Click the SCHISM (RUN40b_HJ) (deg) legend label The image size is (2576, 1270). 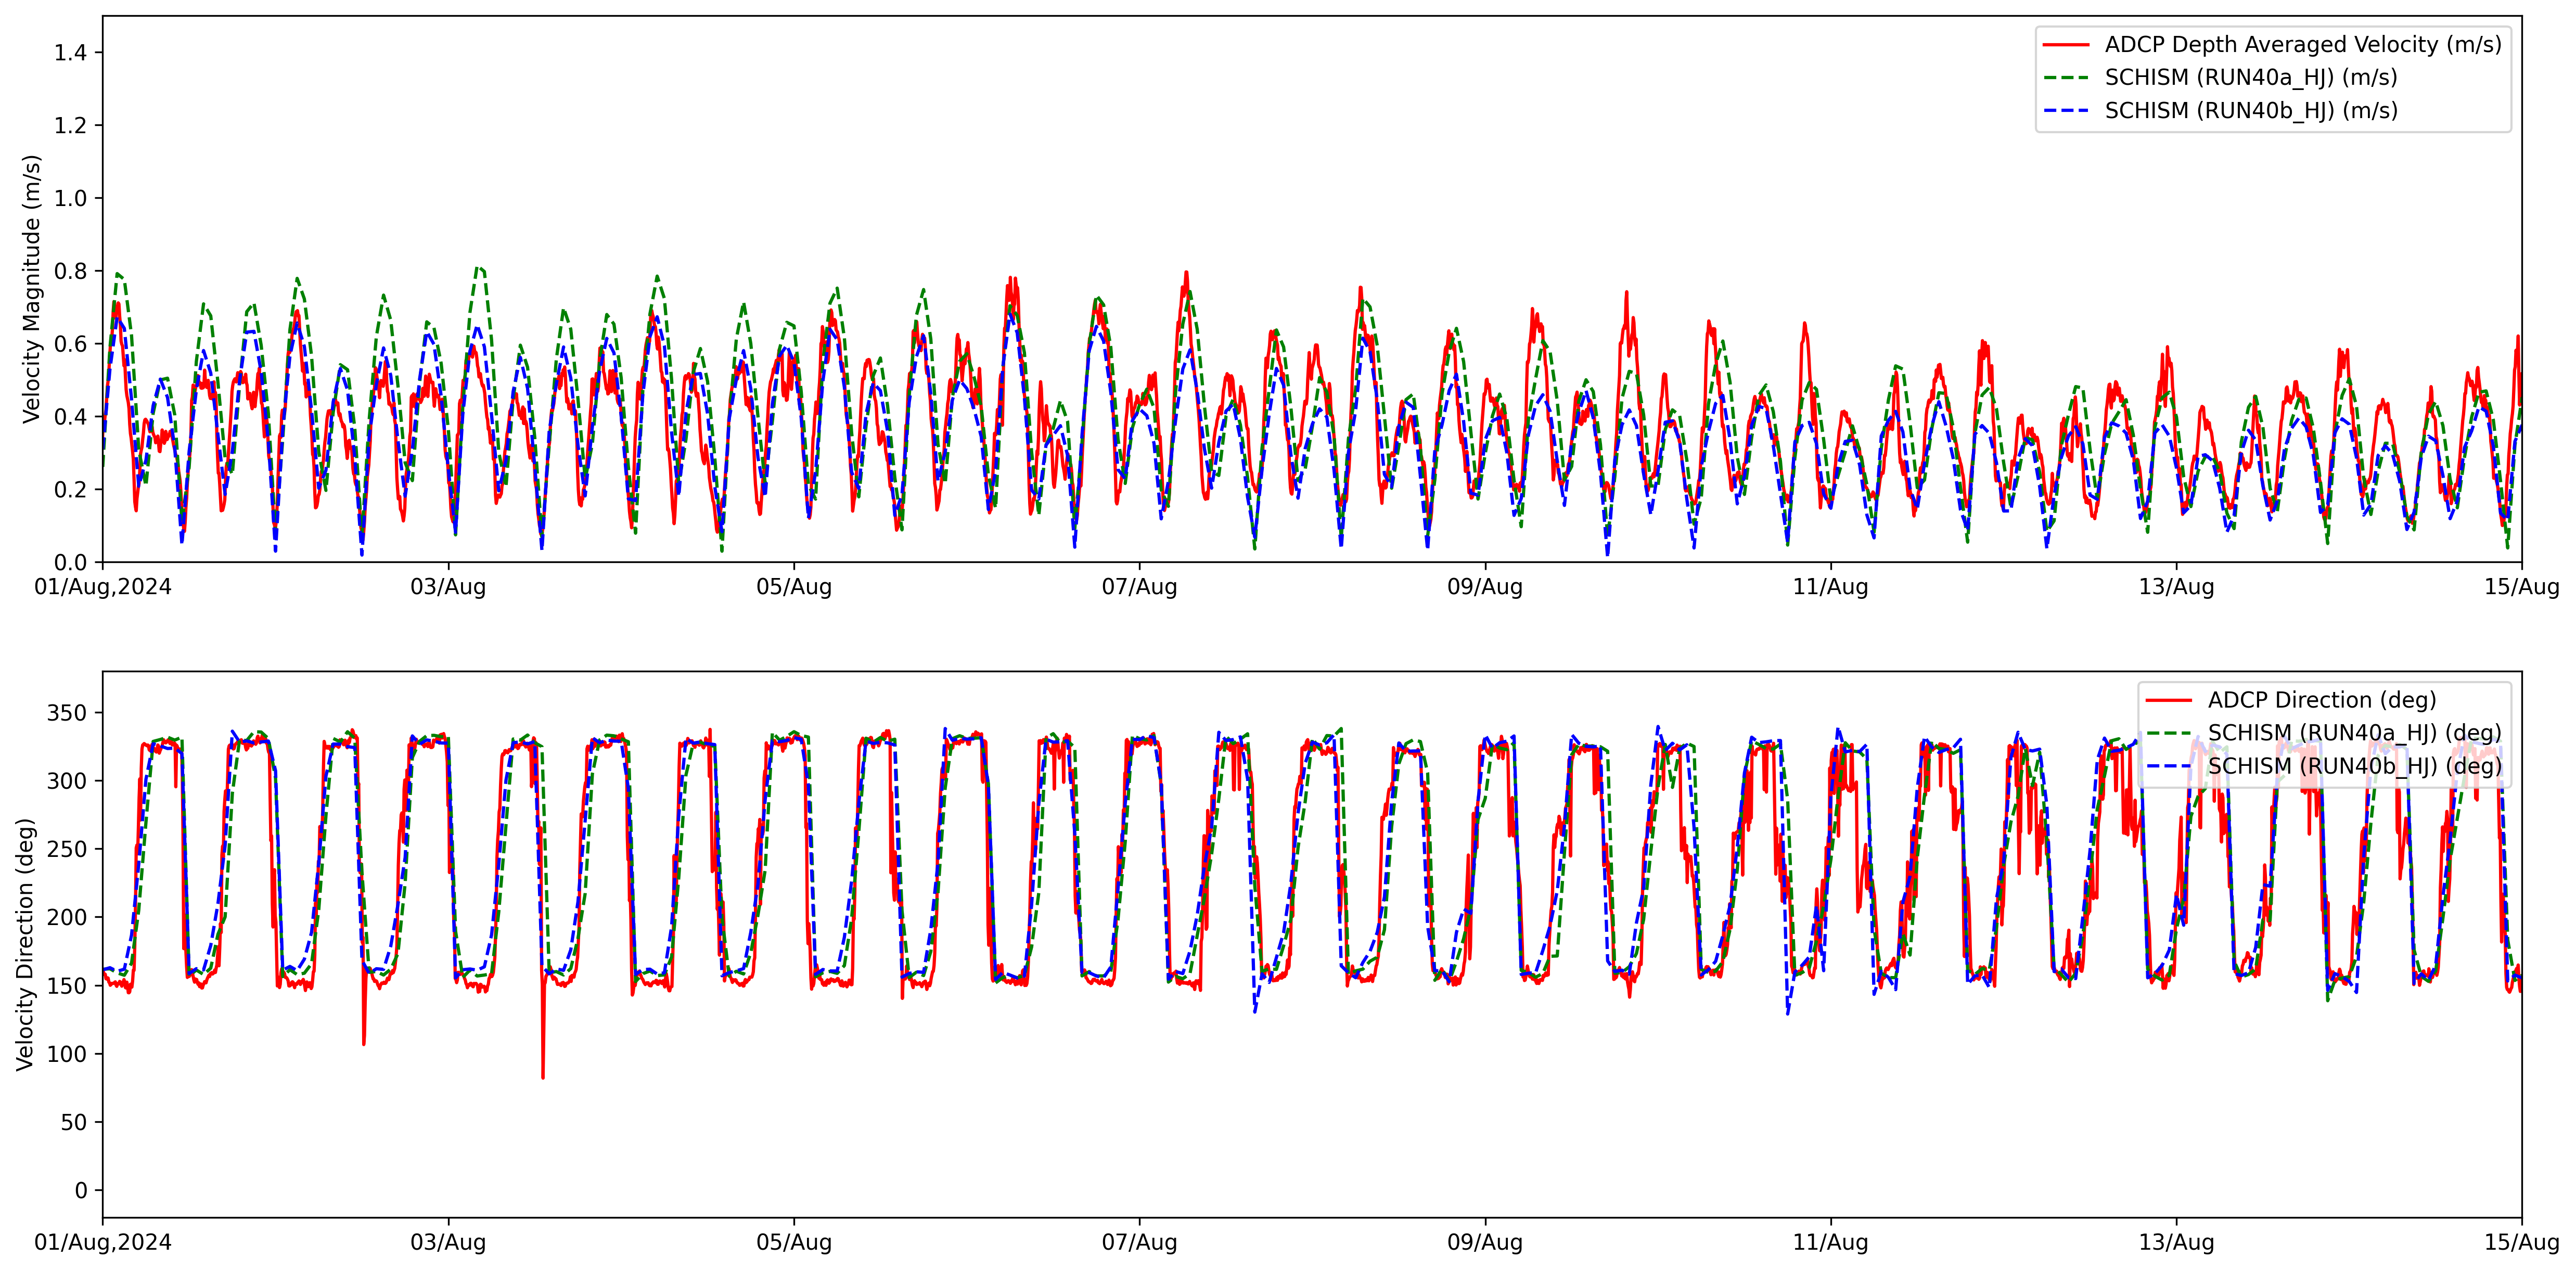tap(2354, 766)
